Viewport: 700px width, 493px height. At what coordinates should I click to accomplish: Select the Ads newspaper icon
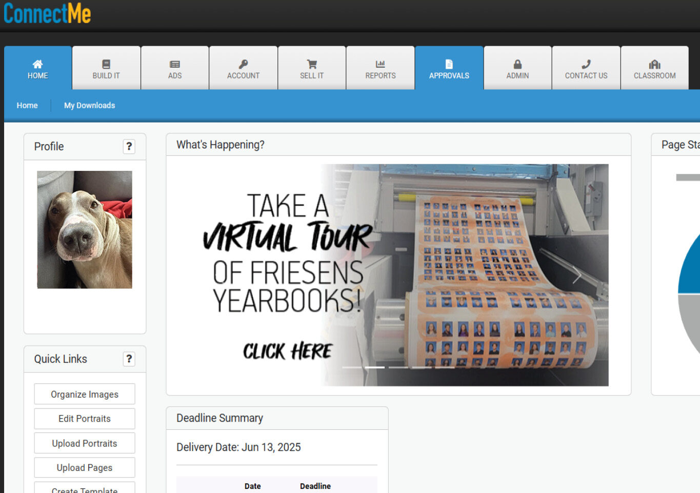point(175,65)
